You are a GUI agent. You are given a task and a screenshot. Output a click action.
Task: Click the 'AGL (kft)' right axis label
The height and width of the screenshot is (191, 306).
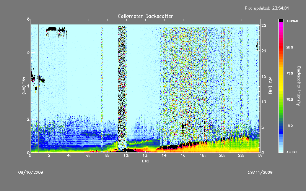270,86
